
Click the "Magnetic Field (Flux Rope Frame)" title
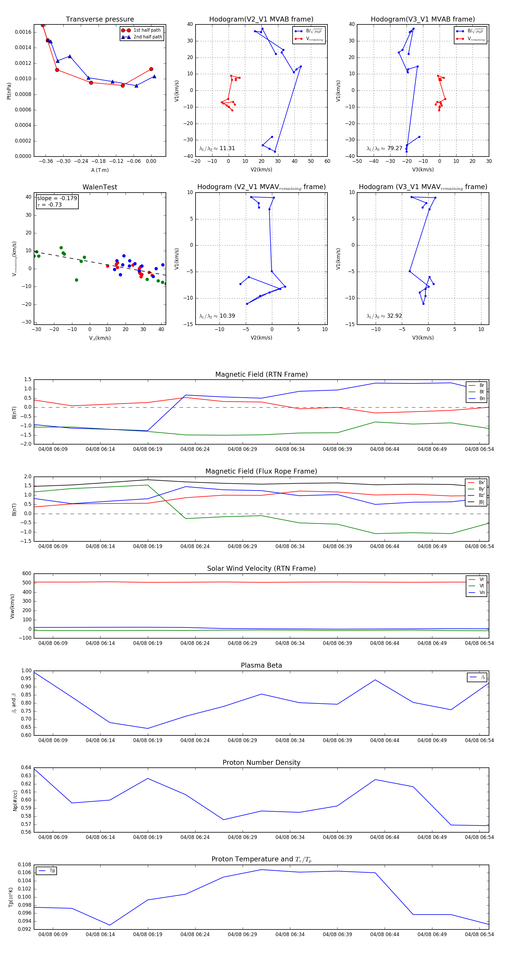(x=261, y=472)
